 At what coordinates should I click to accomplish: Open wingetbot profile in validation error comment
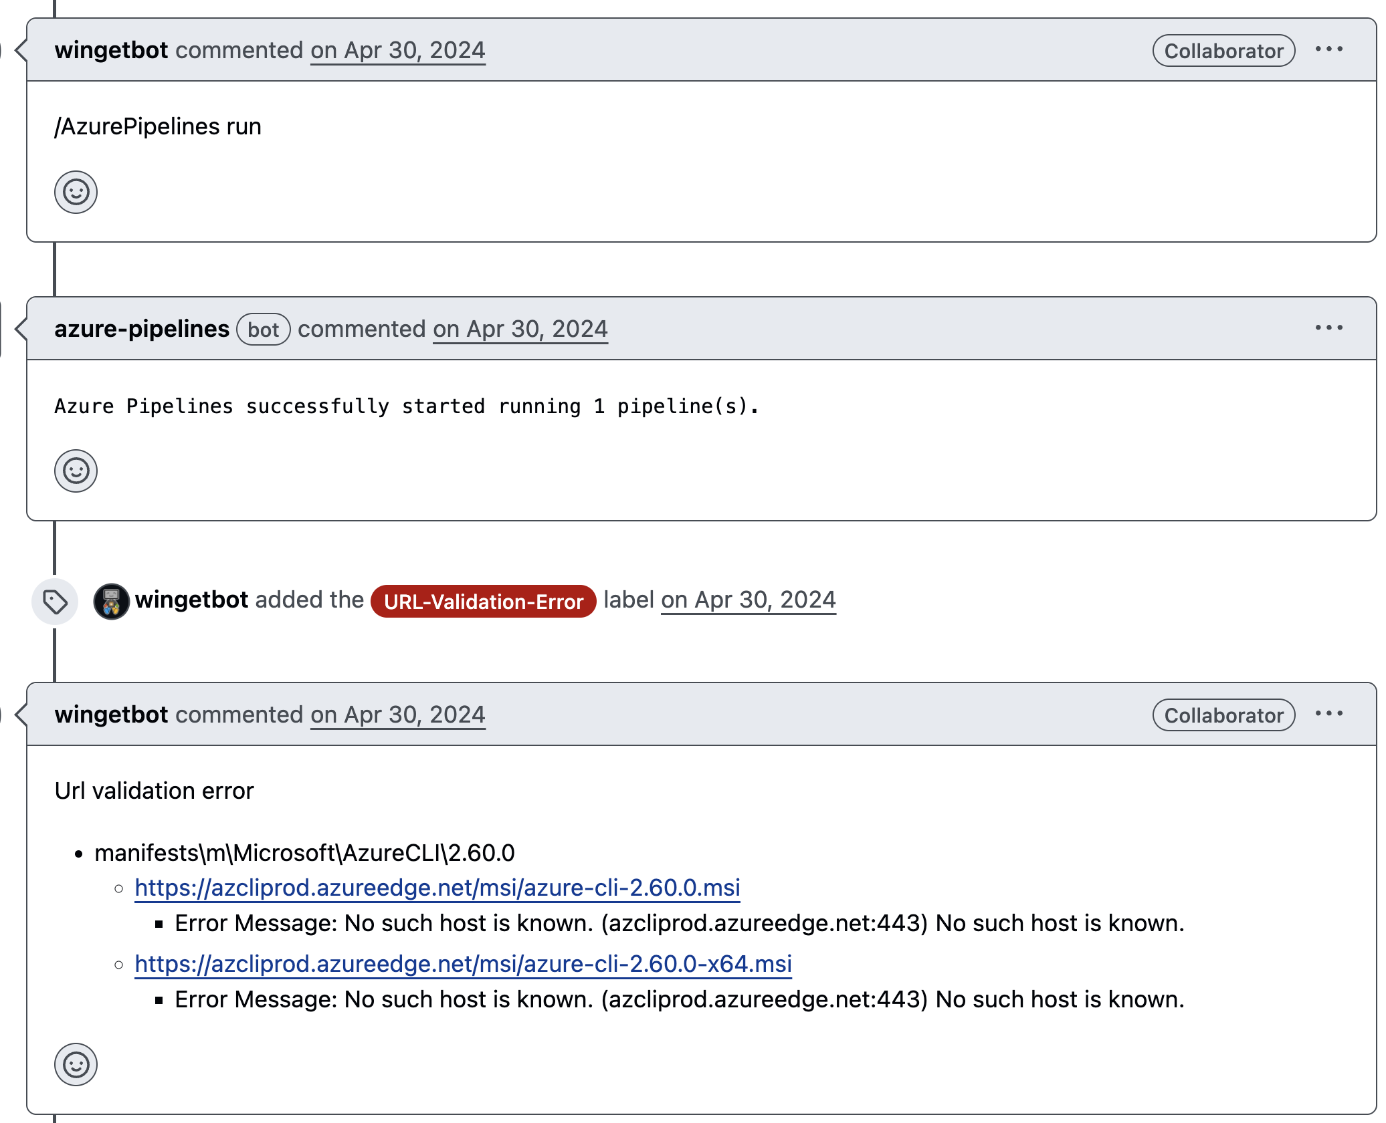pos(111,715)
